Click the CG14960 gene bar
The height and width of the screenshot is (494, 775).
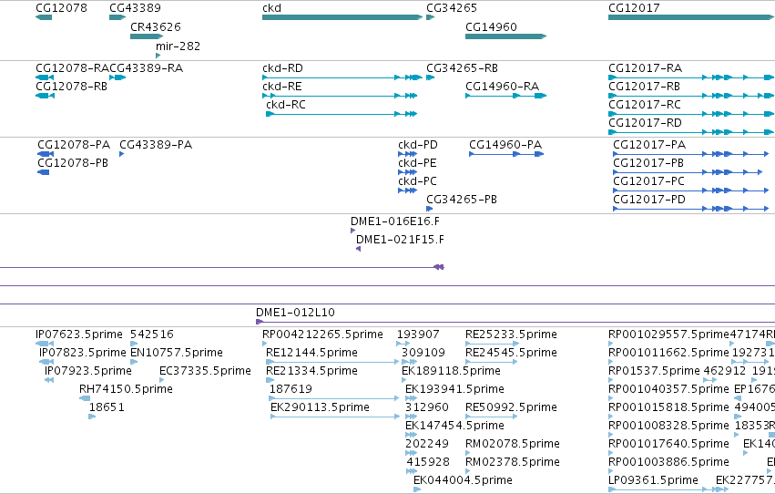(x=505, y=36)
